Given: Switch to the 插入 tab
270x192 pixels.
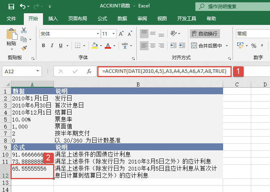Looking at the screenshot, I should tap(53, 19).
